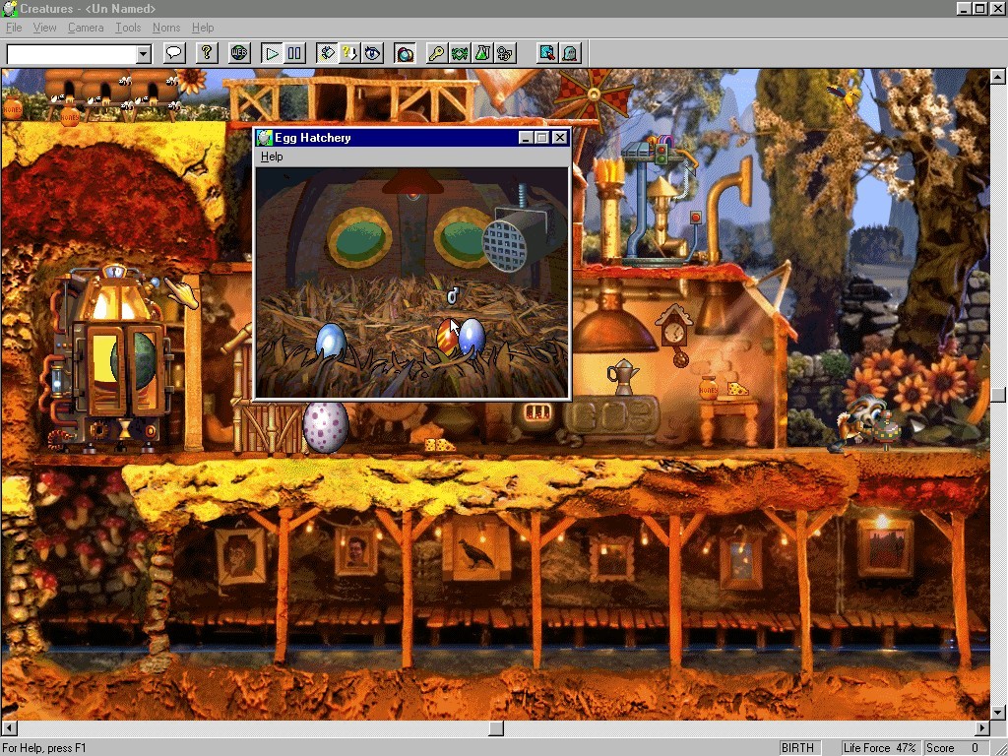Open the gravestone funeral icon
This screenshot has height=756, width=1008.
point(570,53)
